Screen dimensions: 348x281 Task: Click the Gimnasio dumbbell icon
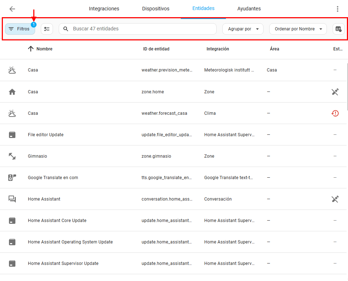click(12, 156)
